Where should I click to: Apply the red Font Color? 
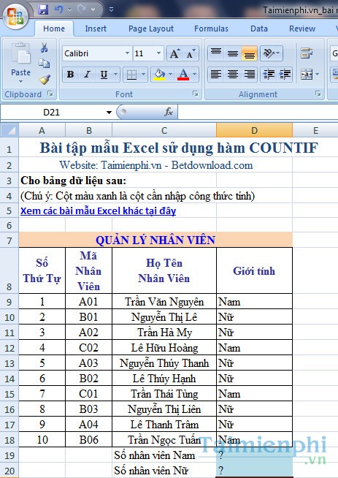pos(183,74)
